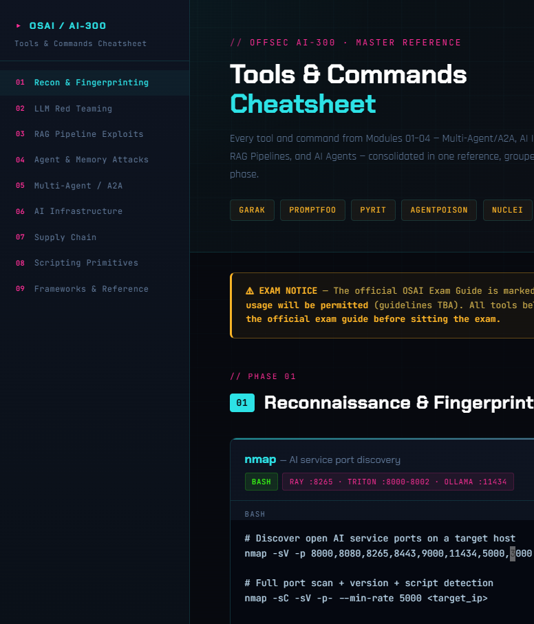Click the NUCLEI tag badge
Screen dimensions: 534x624
click(x=507, y=210)
